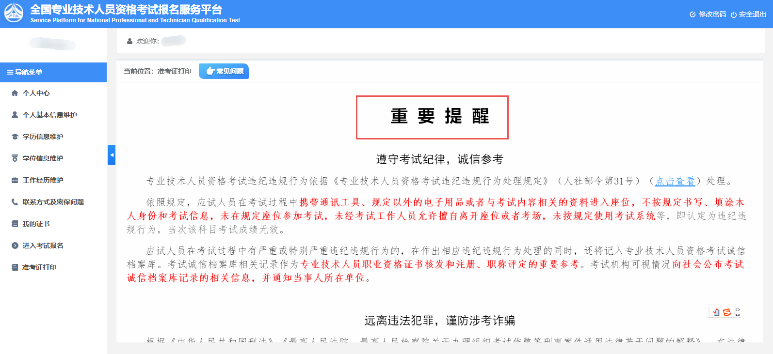This screenshot has width=773, height=354.
Task: Click the graduation cap icon for 学历信息维护
Action: (15, 137)
